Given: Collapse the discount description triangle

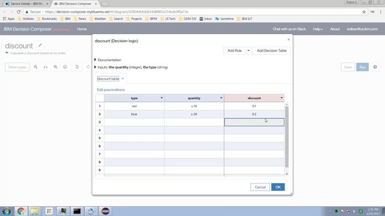Looking at the screenshot, I should (x=7, y=53).
